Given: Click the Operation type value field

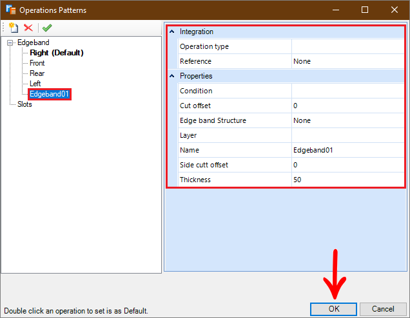Looking at the screenshot, I should [x=347, y=46].
